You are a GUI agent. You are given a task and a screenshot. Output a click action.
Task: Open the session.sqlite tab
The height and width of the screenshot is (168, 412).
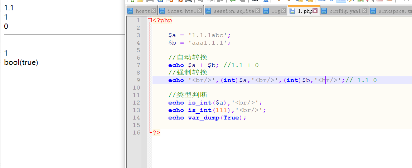coord(232,11)
